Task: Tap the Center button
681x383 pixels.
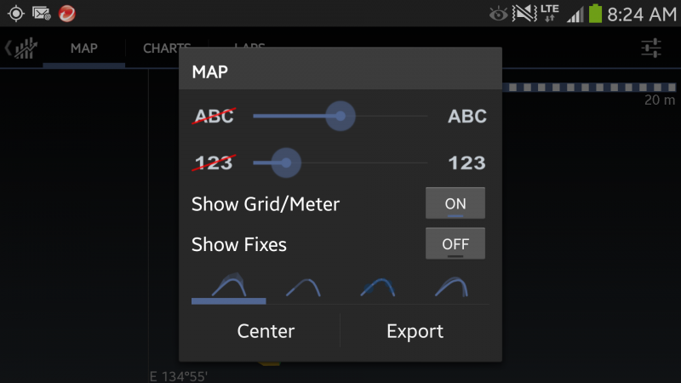Action: pyautogui.click(x=266, y=331)
